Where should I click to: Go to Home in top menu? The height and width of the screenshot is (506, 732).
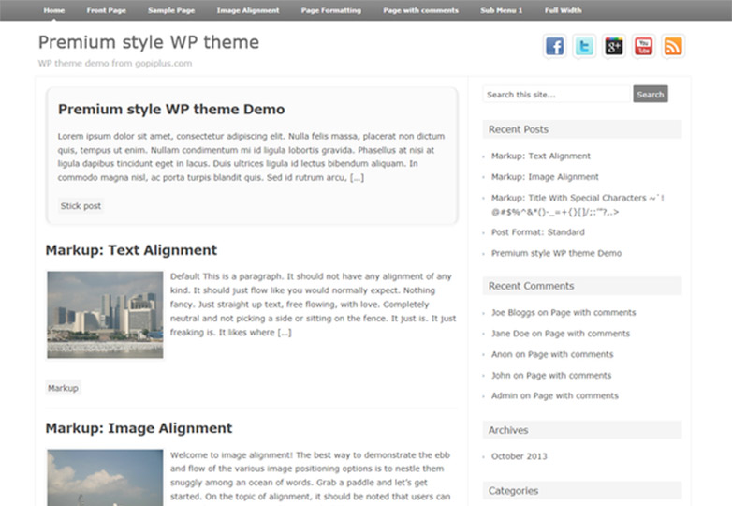point(54,10)
